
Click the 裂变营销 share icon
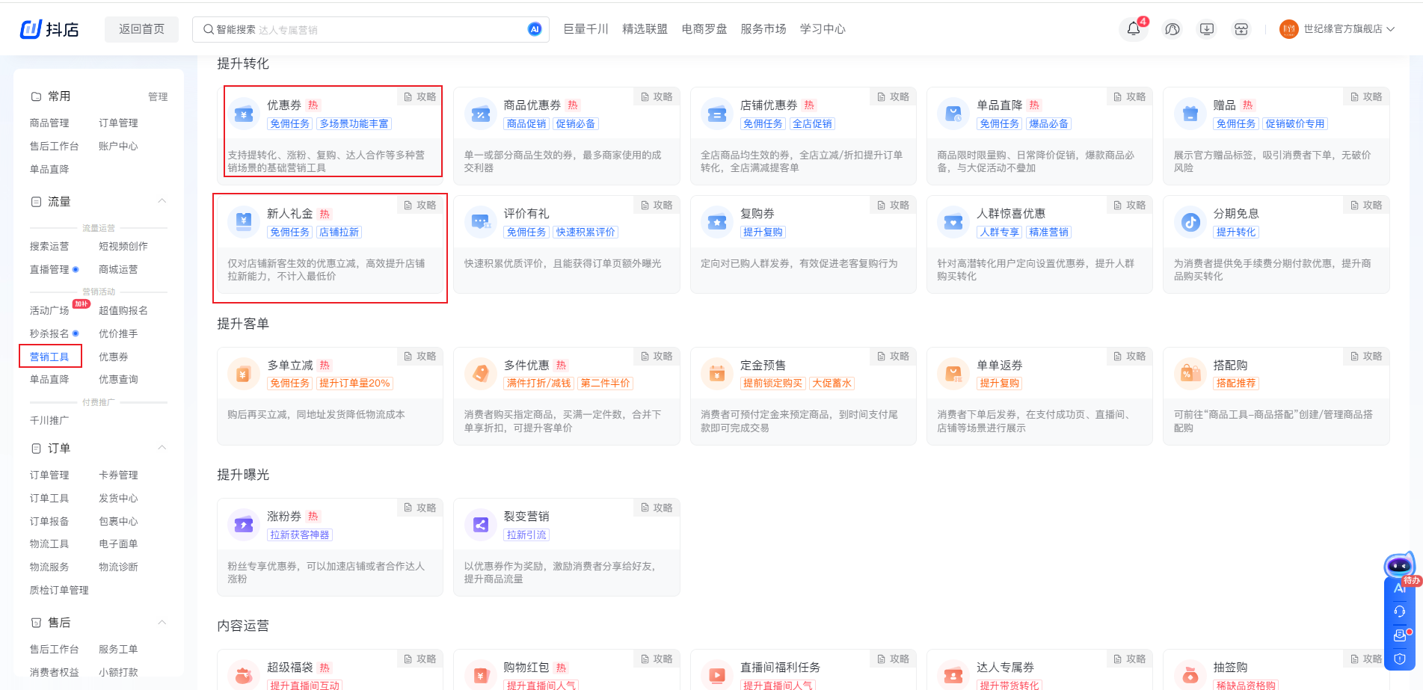click(481, 525)
